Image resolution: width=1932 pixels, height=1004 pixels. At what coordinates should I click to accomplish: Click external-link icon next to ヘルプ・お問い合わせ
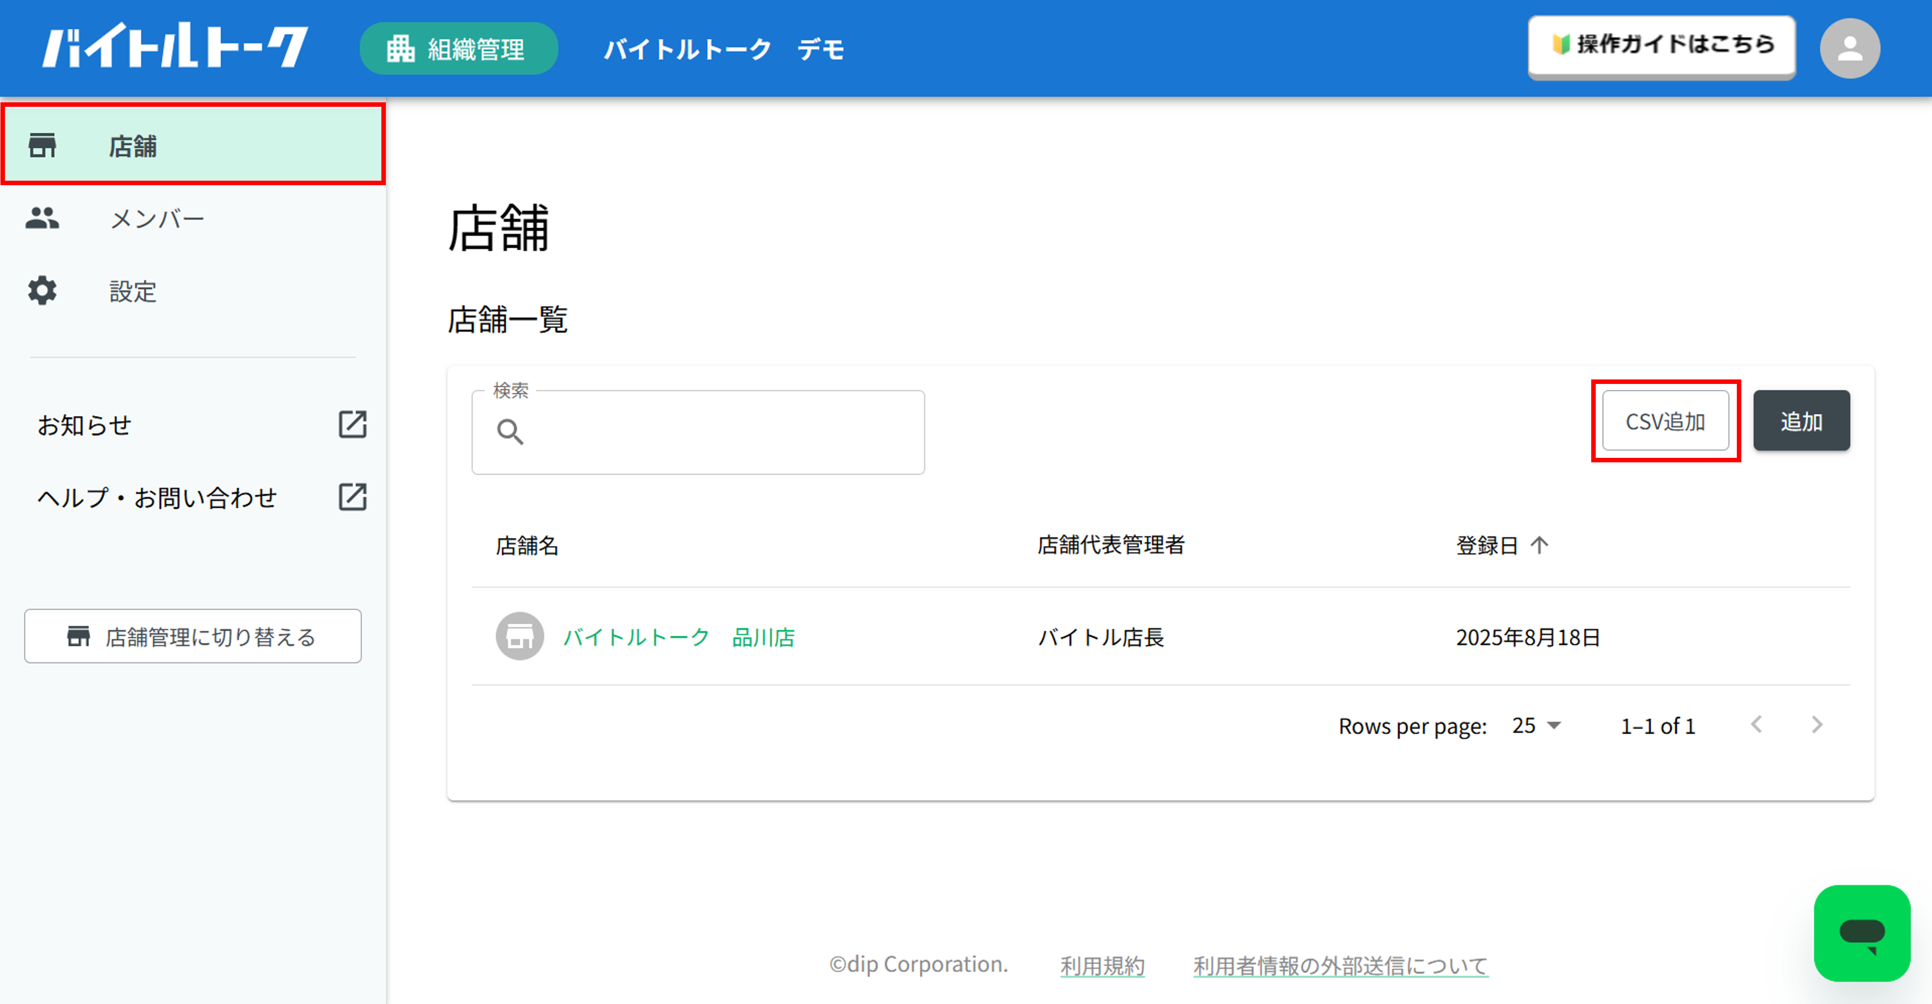click(x=353, y=497)
